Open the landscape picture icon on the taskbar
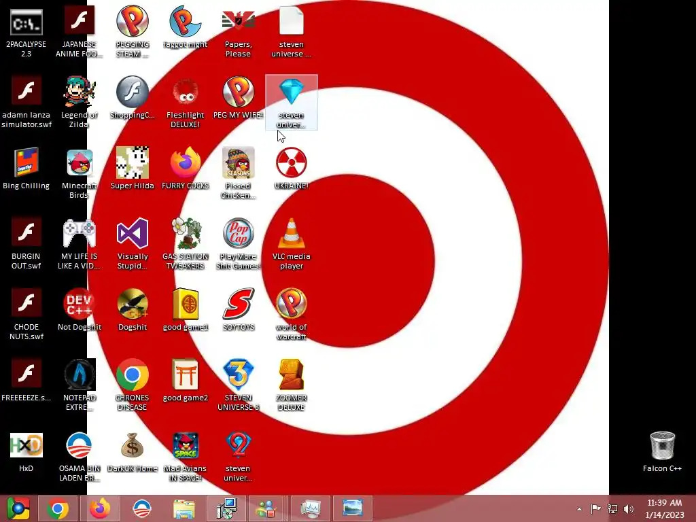696x522 pixels. [x=353, y=508]
